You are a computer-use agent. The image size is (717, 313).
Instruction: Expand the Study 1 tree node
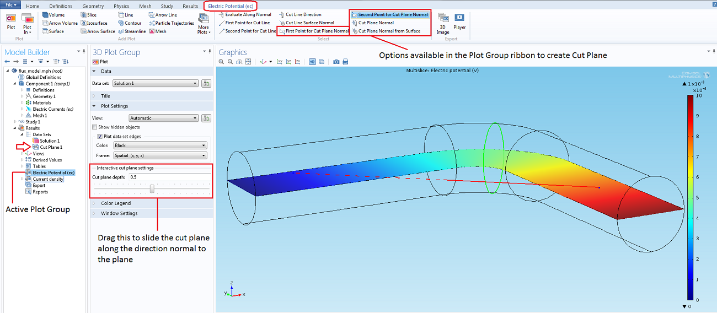pos(15,122)
